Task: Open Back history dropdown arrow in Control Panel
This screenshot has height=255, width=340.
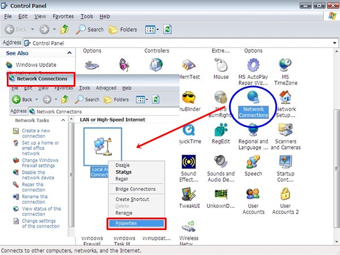Action: [32, 29]
